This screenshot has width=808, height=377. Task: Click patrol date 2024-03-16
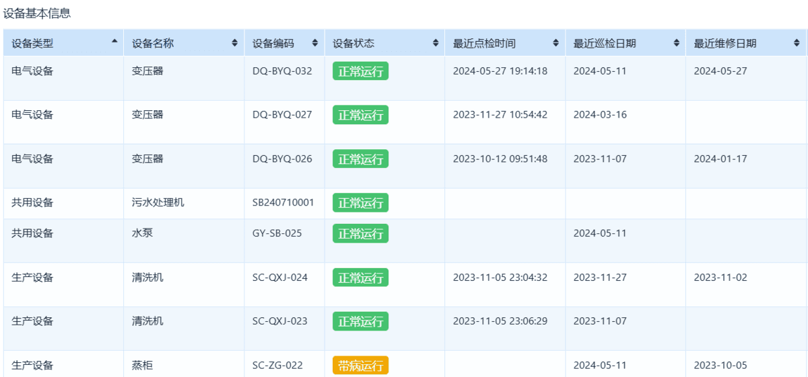(x=600, y=114)
